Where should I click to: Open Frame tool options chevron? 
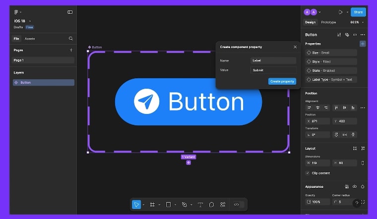159,205
